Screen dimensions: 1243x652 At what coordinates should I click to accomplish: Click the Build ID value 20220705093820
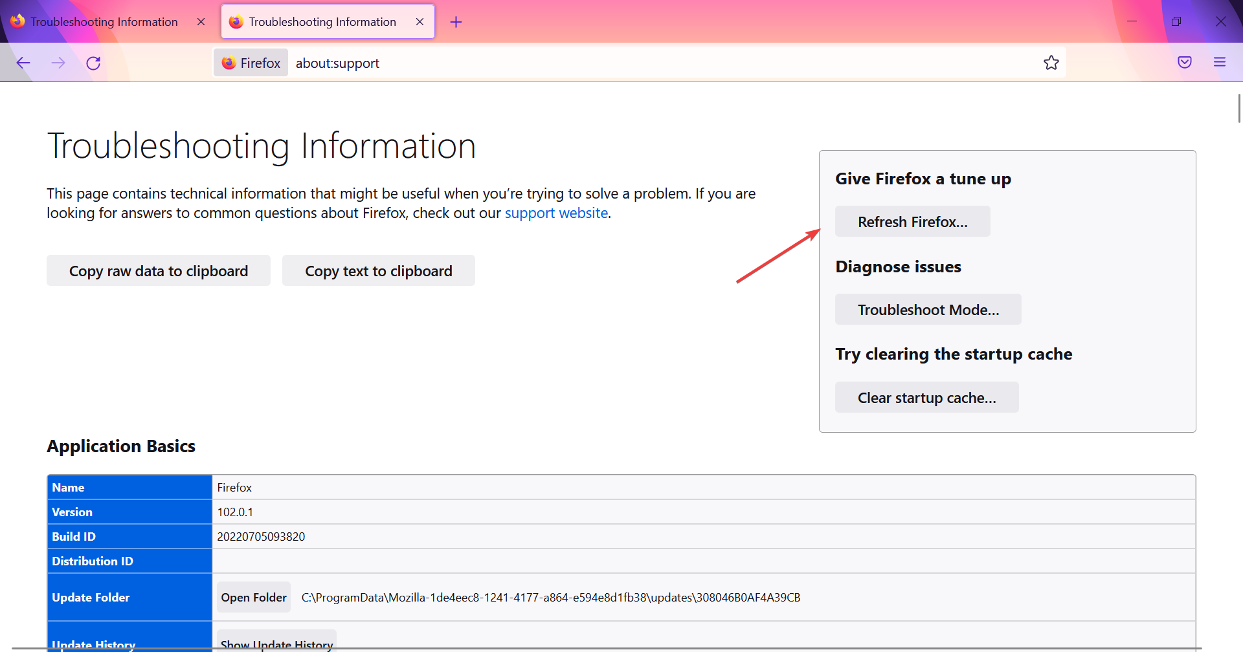[261, 536]
